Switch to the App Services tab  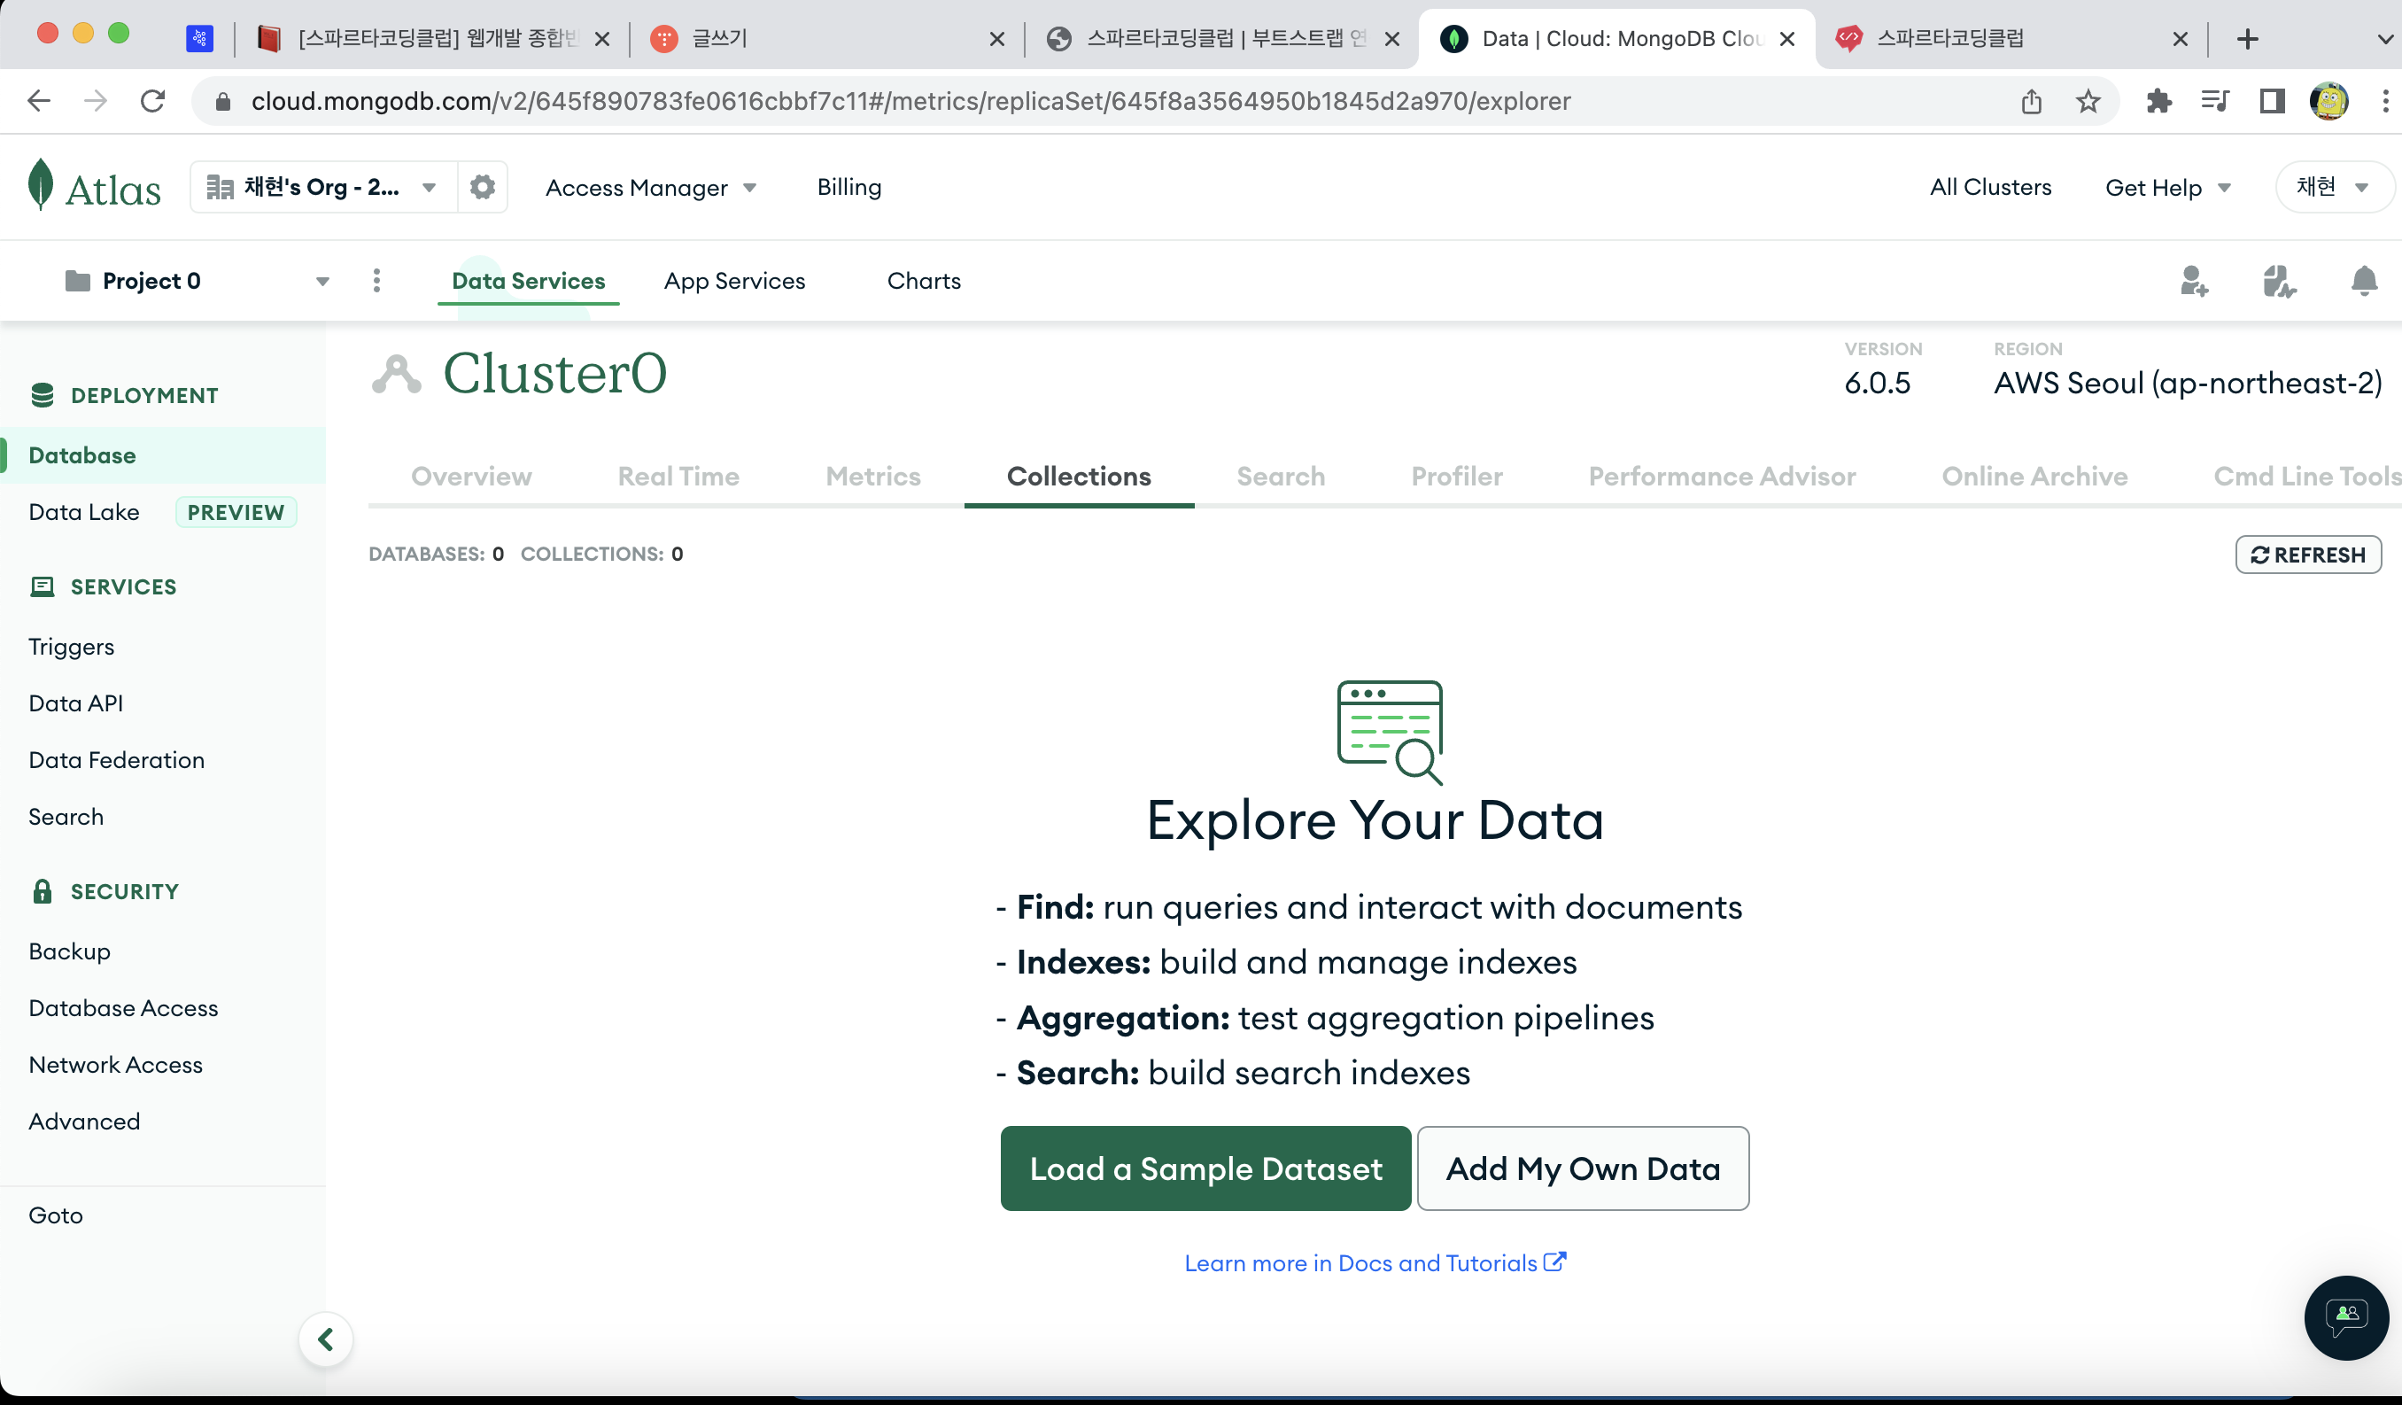(x=735, y=281)
